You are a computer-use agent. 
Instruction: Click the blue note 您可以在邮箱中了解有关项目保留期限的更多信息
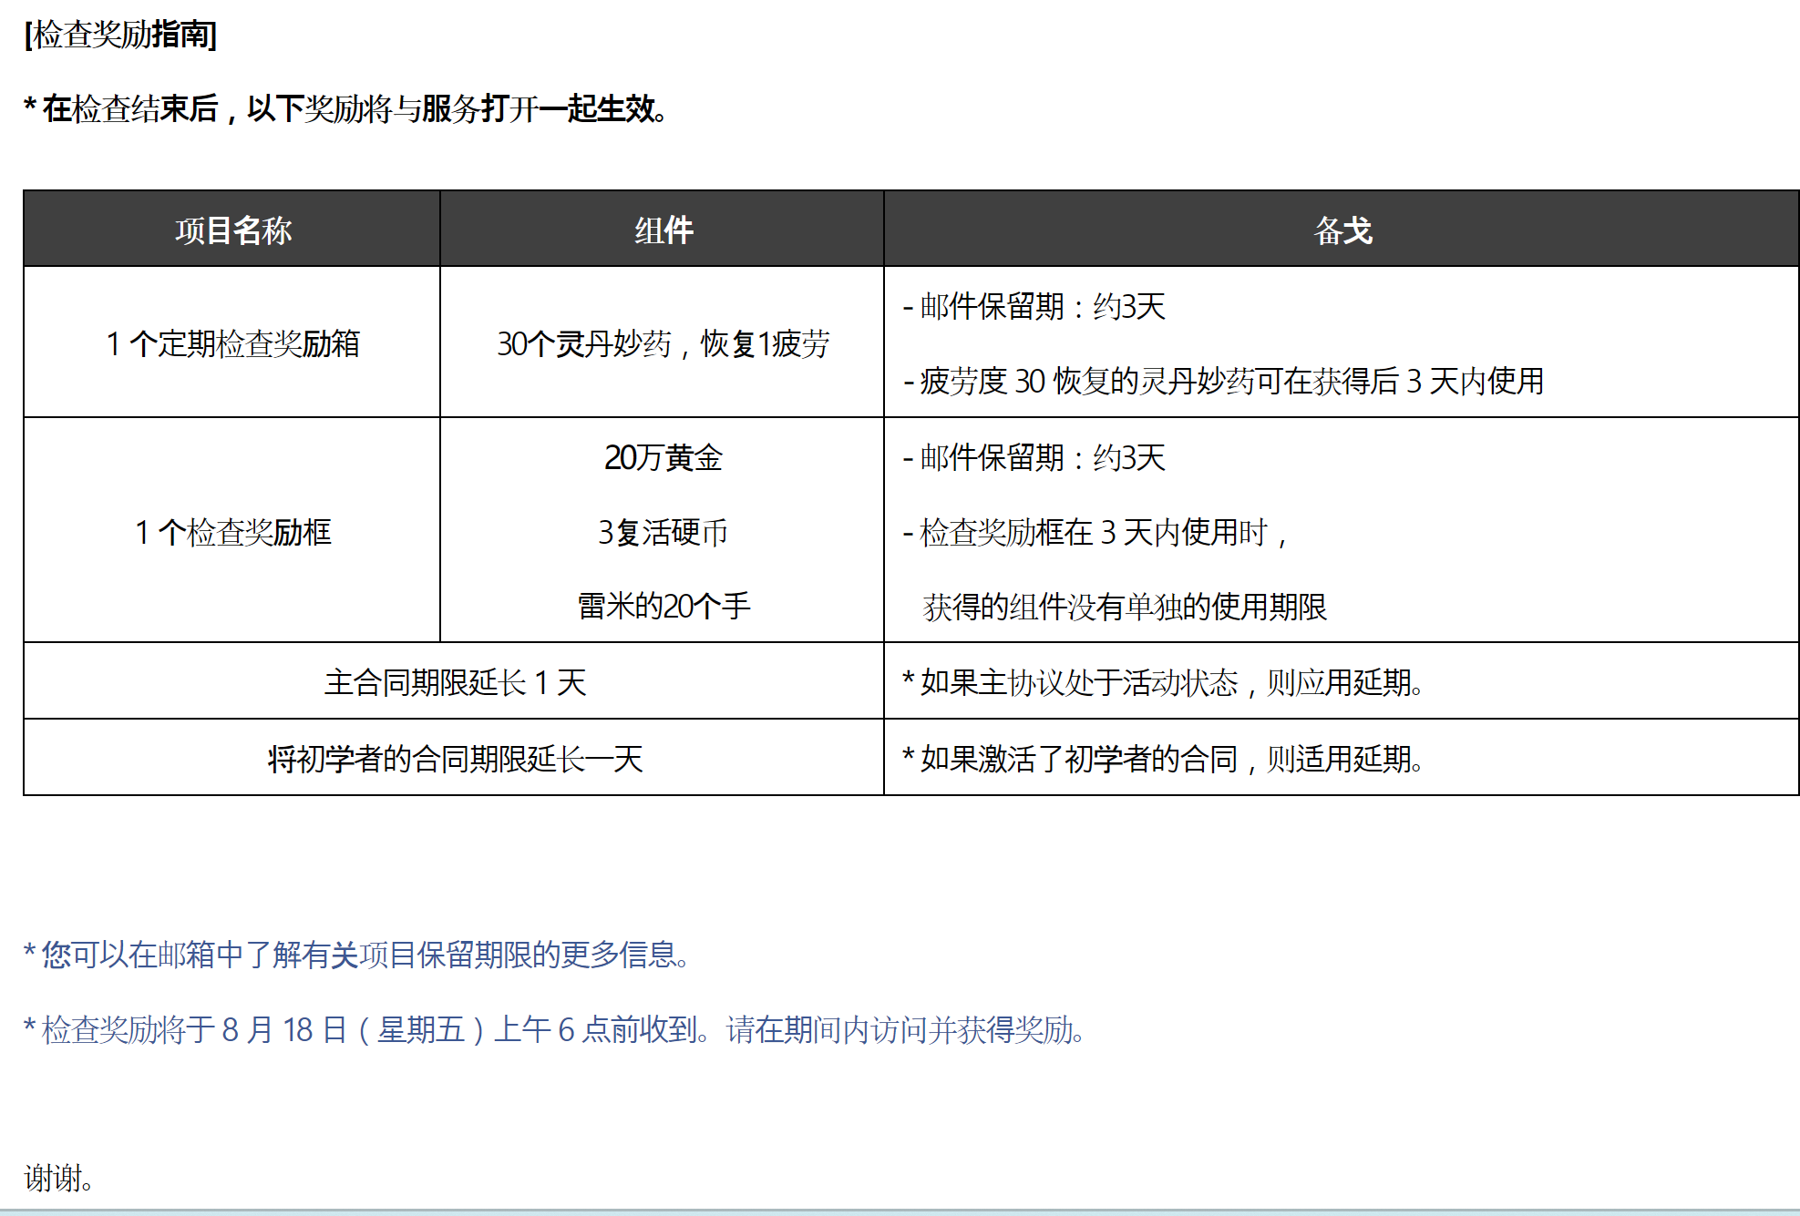pos(357,955)
